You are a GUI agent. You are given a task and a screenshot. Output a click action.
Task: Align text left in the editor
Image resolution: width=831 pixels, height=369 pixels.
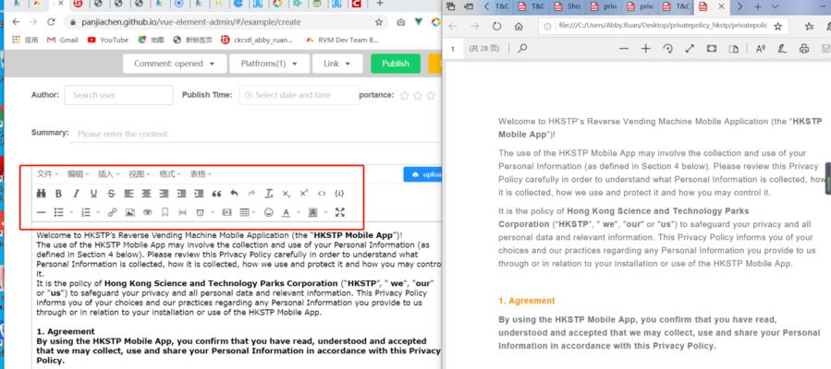pos(128,194)
